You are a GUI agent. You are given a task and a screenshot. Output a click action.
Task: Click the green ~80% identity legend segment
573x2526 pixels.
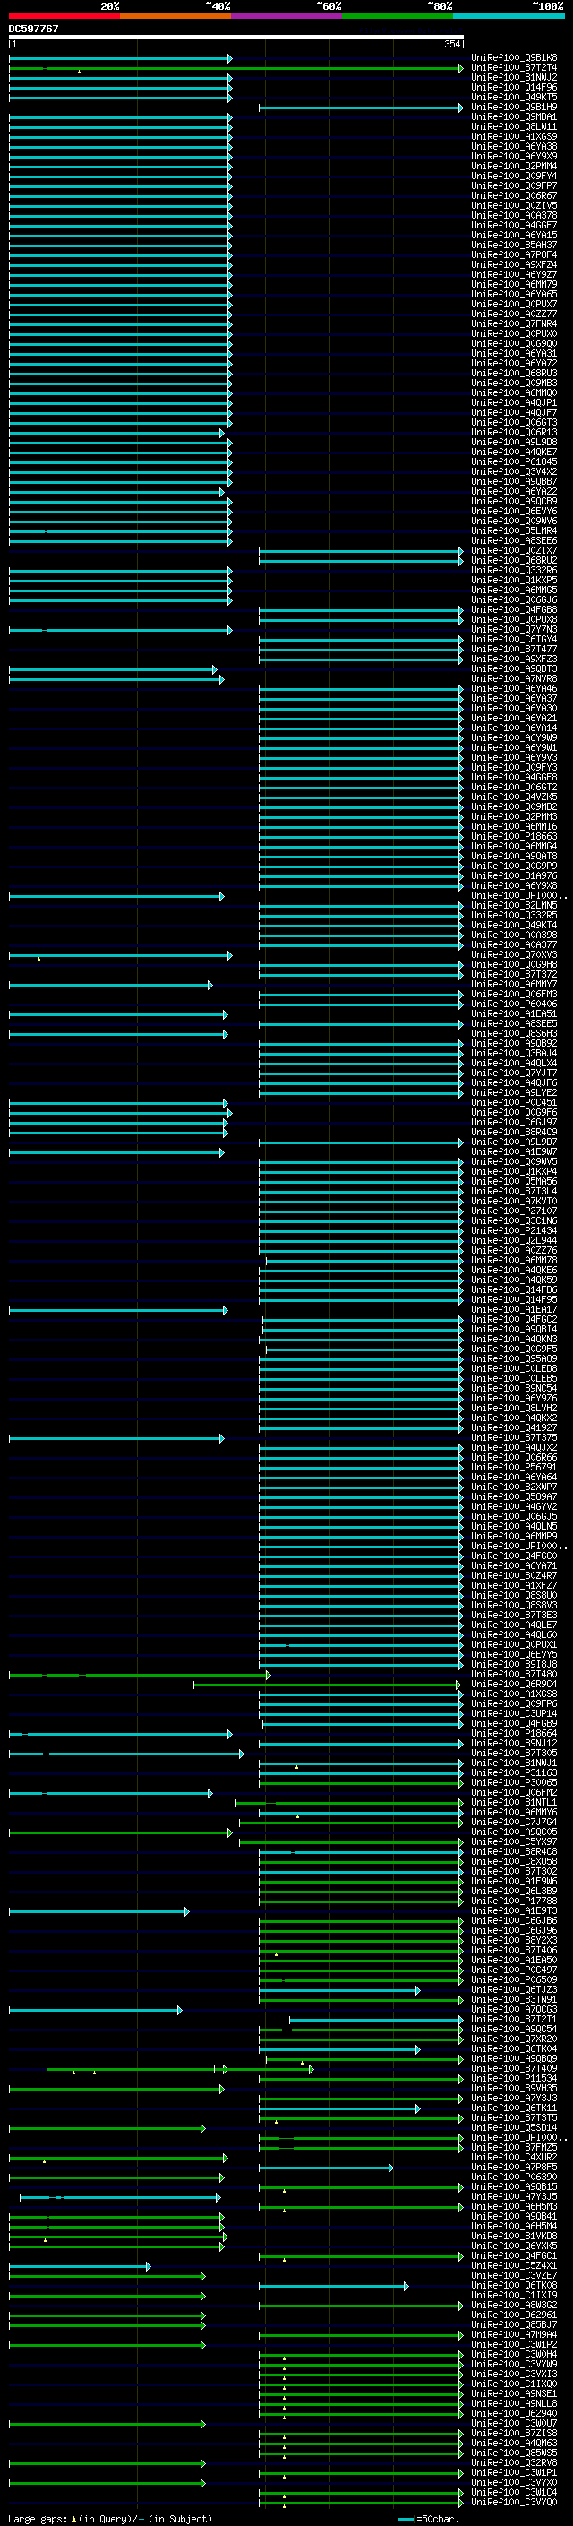pos(398,16)
